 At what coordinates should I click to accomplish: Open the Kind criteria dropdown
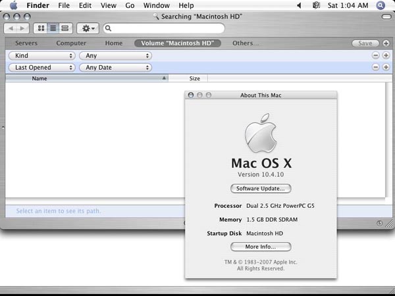tap(42, 56)
